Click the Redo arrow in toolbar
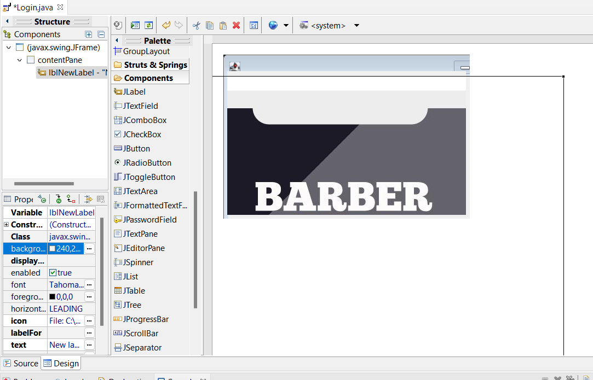The image size is (593, 380). (179, 25)
